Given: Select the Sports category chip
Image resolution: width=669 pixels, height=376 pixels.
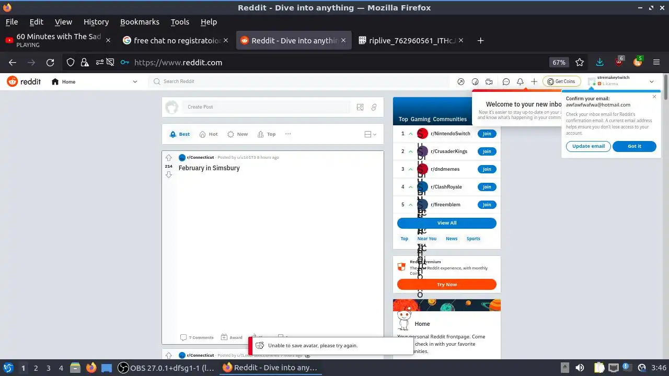Looking at the screenshot, I should pyautogui.click(x=474, y=239).
